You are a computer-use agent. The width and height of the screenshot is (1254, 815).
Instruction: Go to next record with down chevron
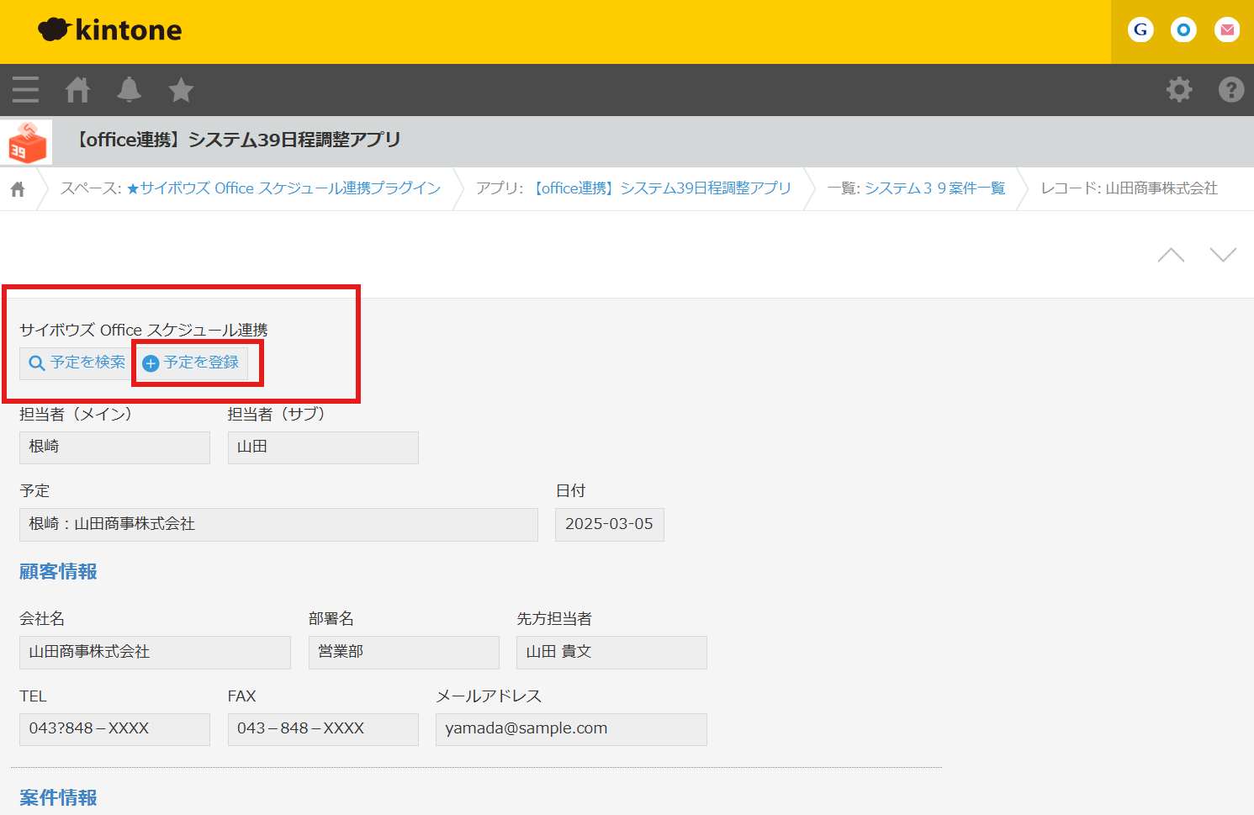click(1222, 254)
